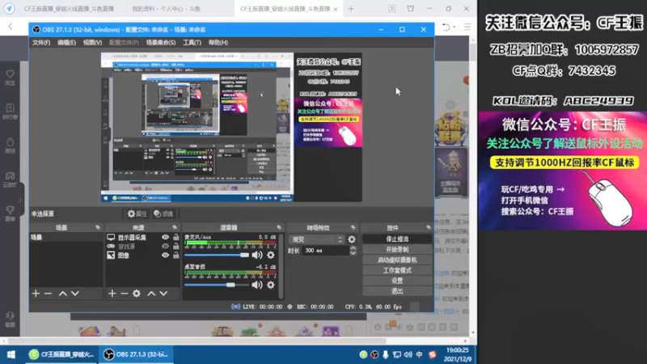Toggle visibility of 游戏源 source
Screen dimensions: 647x364
tap(166, 247)
